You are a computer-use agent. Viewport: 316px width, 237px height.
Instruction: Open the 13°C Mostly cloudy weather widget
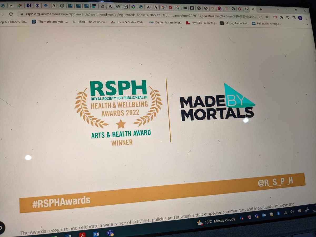(x=216, y=221)
